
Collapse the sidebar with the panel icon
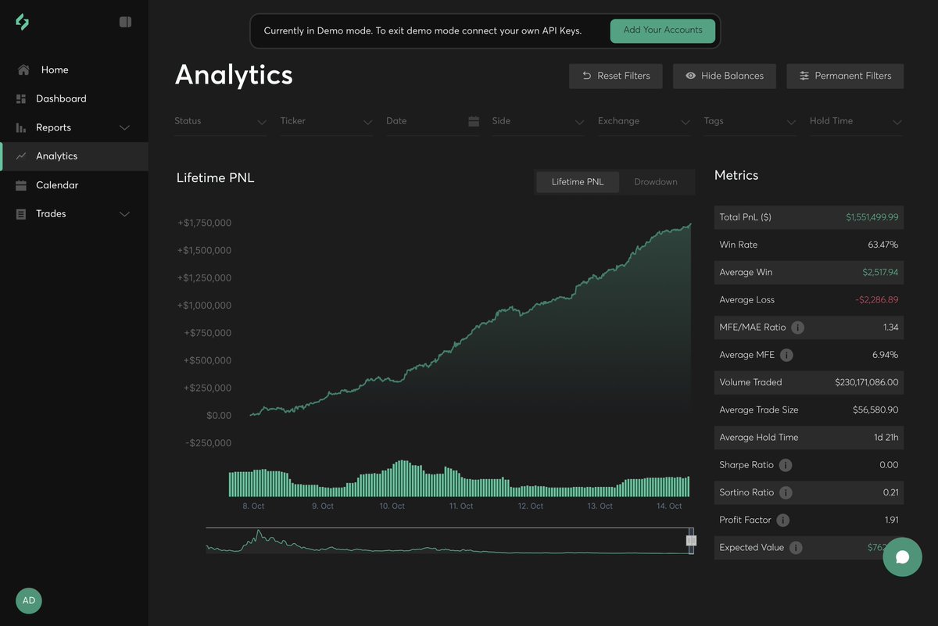(x=125, y=22)
